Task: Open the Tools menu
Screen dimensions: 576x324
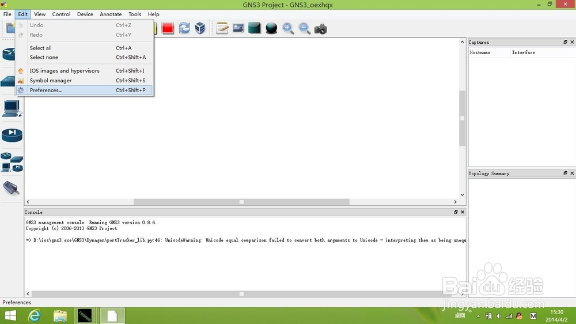Action: [x=135, y=14]
